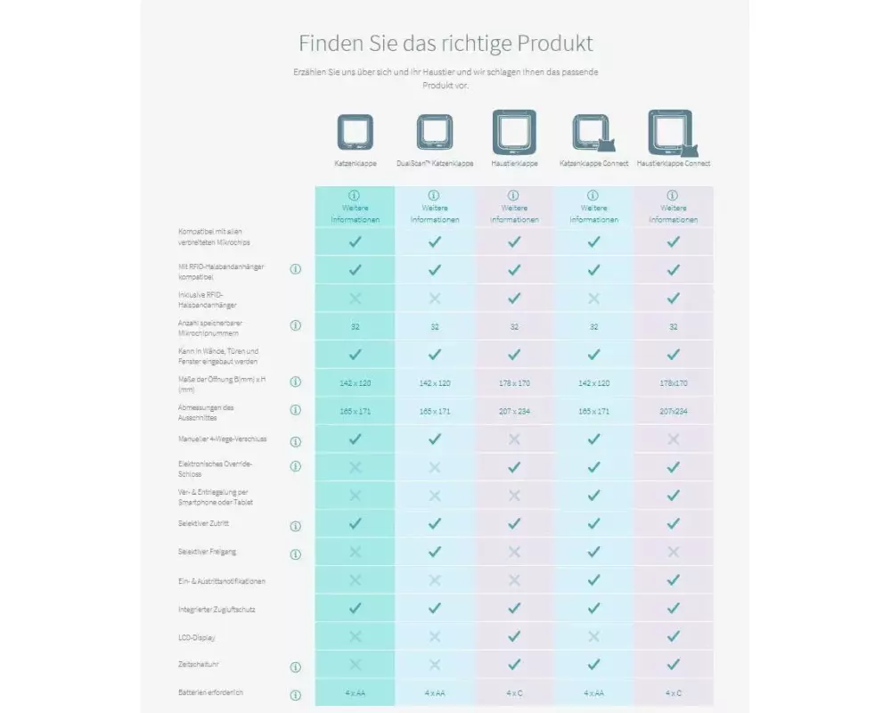
Task: Click info icon next to 'Selektiver Zutritt'
Action: (296, 526)
